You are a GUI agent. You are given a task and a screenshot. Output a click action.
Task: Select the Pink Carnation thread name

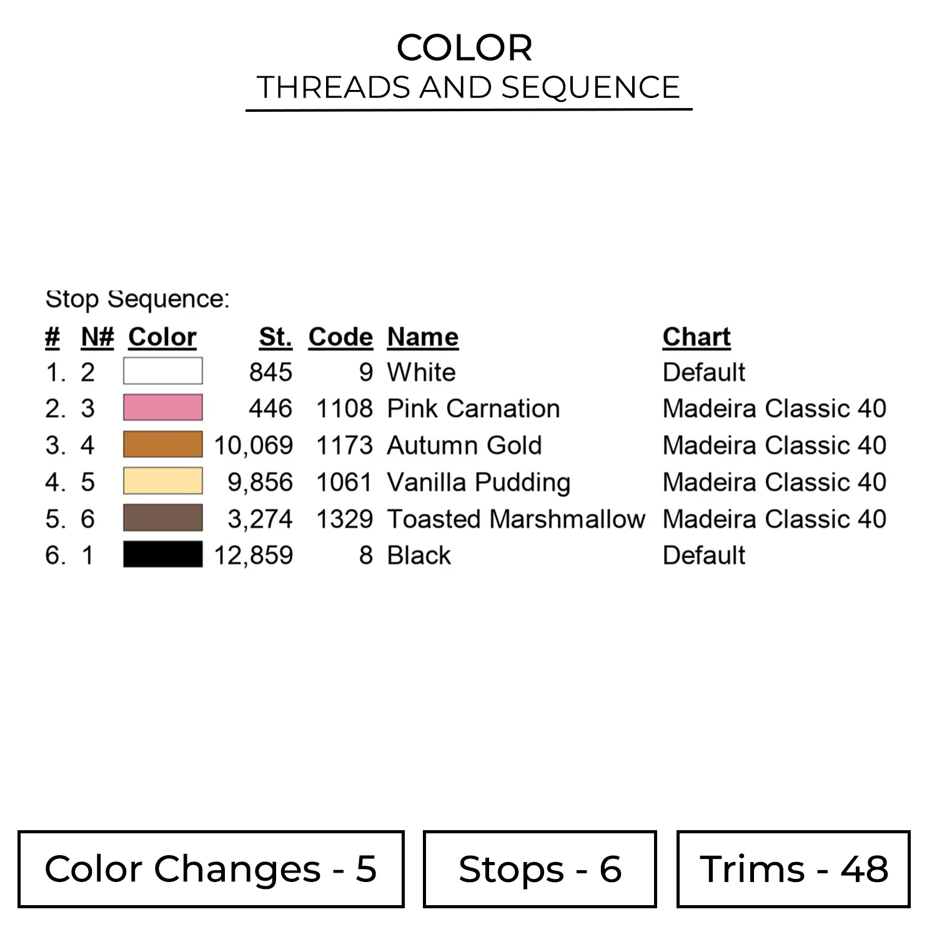(473, 409)
